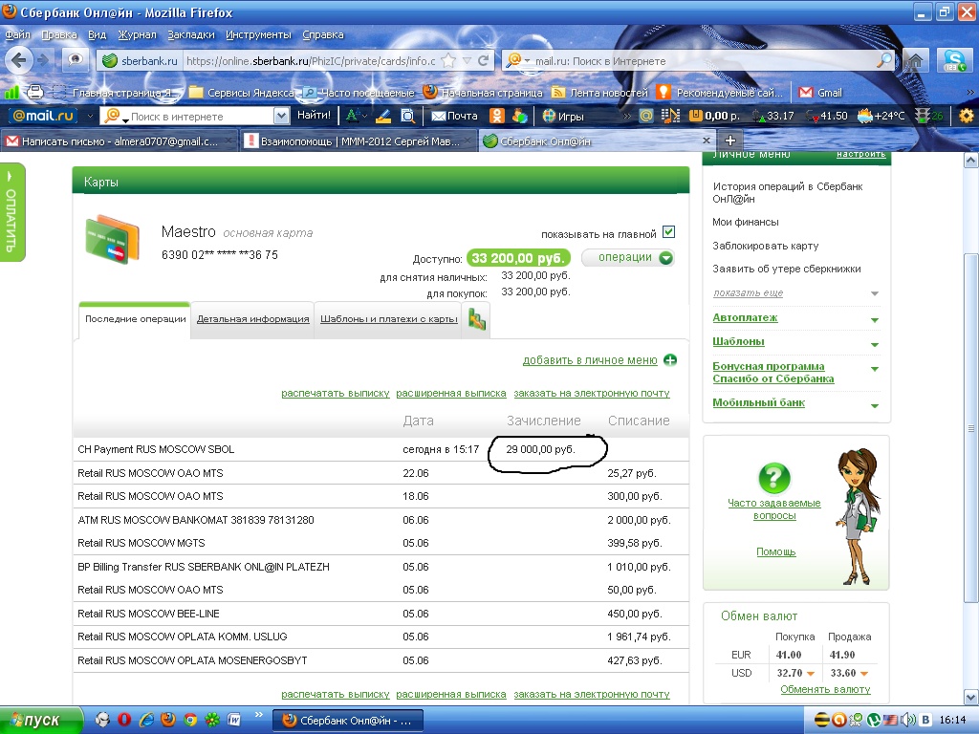Screen dimensions: 979x734
Task: Reload the page with the refresh icon
Action: click(x=483, y=60)
